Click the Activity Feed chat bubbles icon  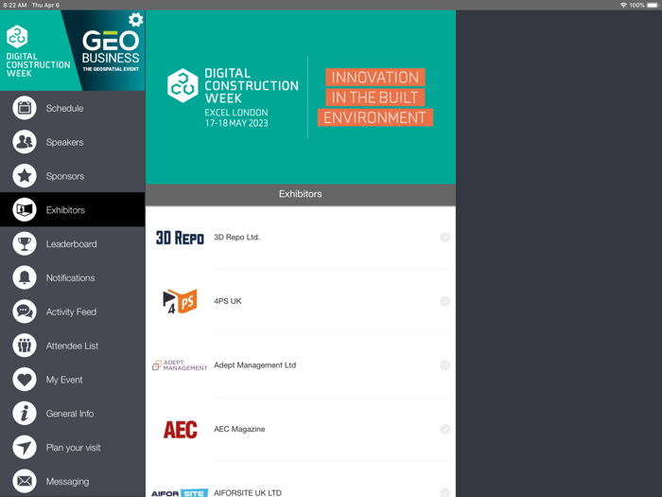pos(25,311)
